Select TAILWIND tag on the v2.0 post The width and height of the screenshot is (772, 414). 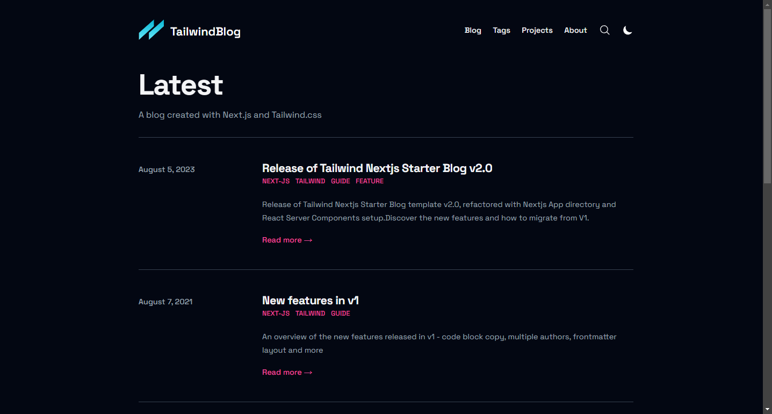click(x=310, y=181)
